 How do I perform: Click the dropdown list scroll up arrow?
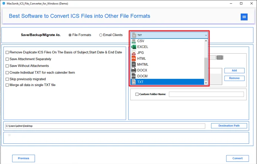[x=206, y=41]
